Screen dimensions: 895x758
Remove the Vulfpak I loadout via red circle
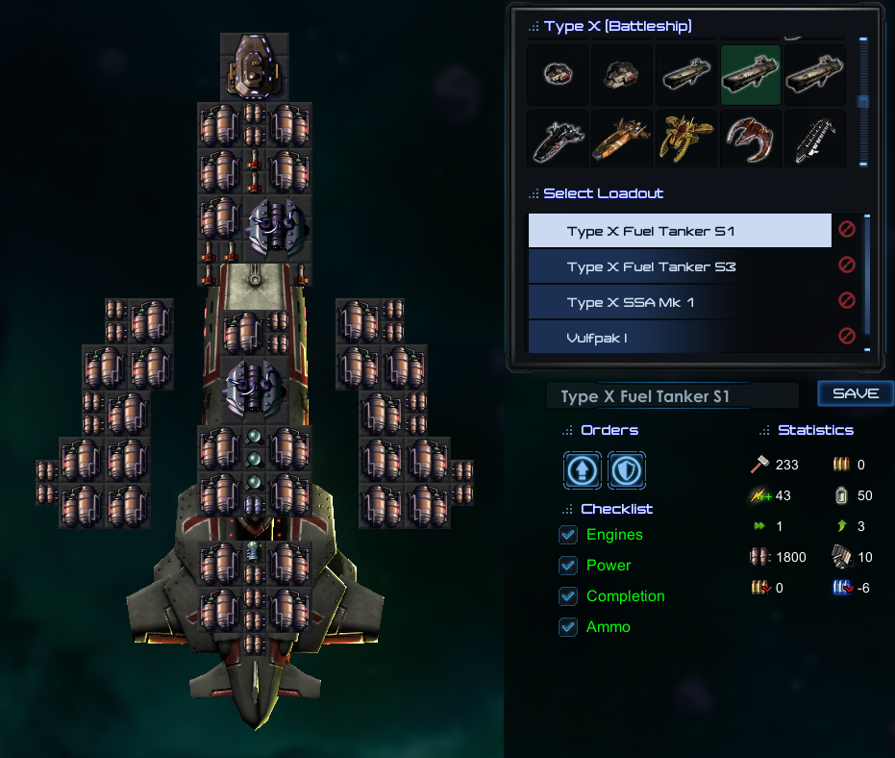[847, 336]
